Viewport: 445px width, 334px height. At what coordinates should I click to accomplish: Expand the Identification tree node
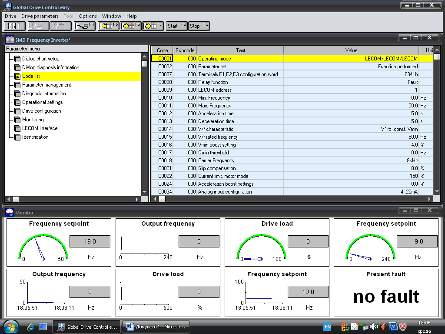[x=17, y=137]
